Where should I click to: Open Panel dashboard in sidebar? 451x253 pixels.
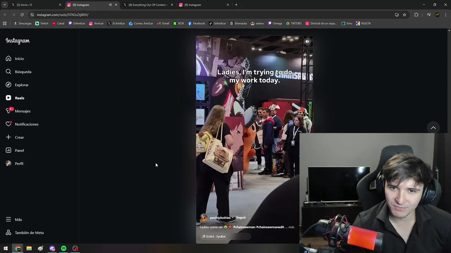[x=15, y=150]
